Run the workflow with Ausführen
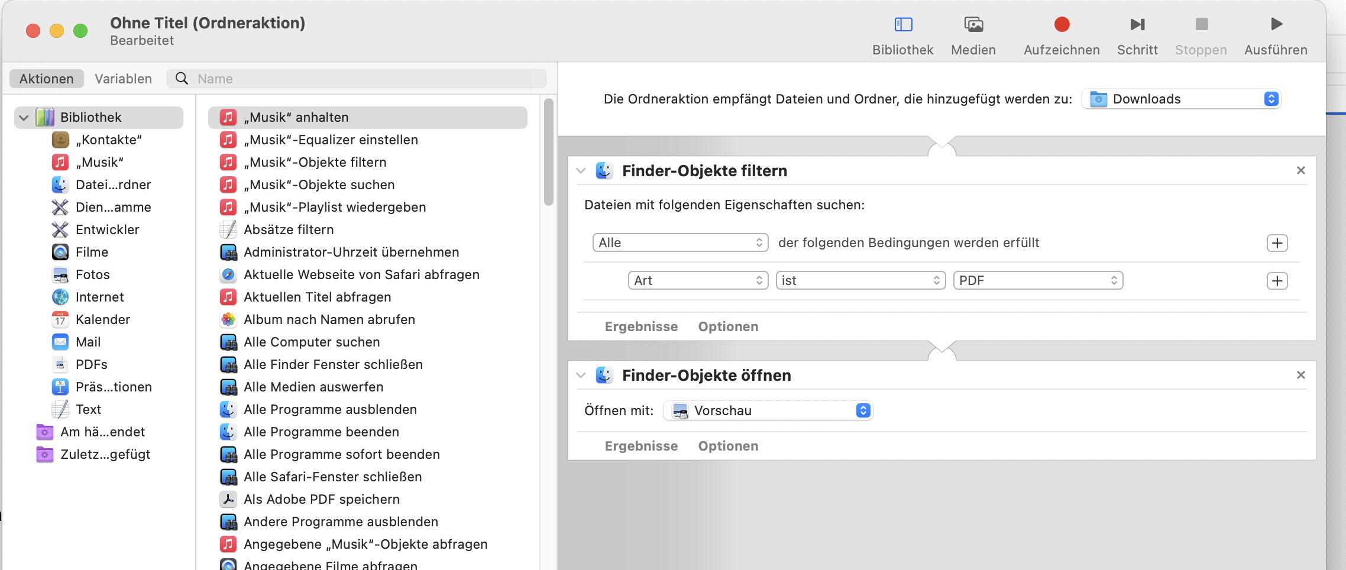Viewport: 1346px width, 570px height. [1276, 25]
